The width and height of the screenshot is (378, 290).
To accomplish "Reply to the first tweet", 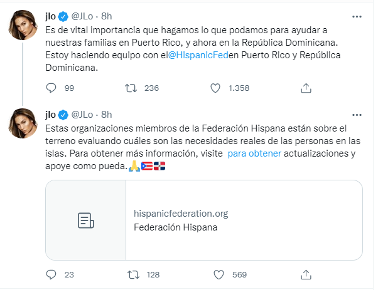I will coord(51,88).
